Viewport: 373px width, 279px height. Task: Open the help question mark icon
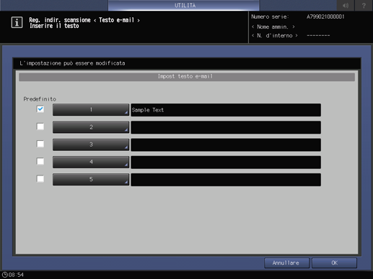pos(364,5)
